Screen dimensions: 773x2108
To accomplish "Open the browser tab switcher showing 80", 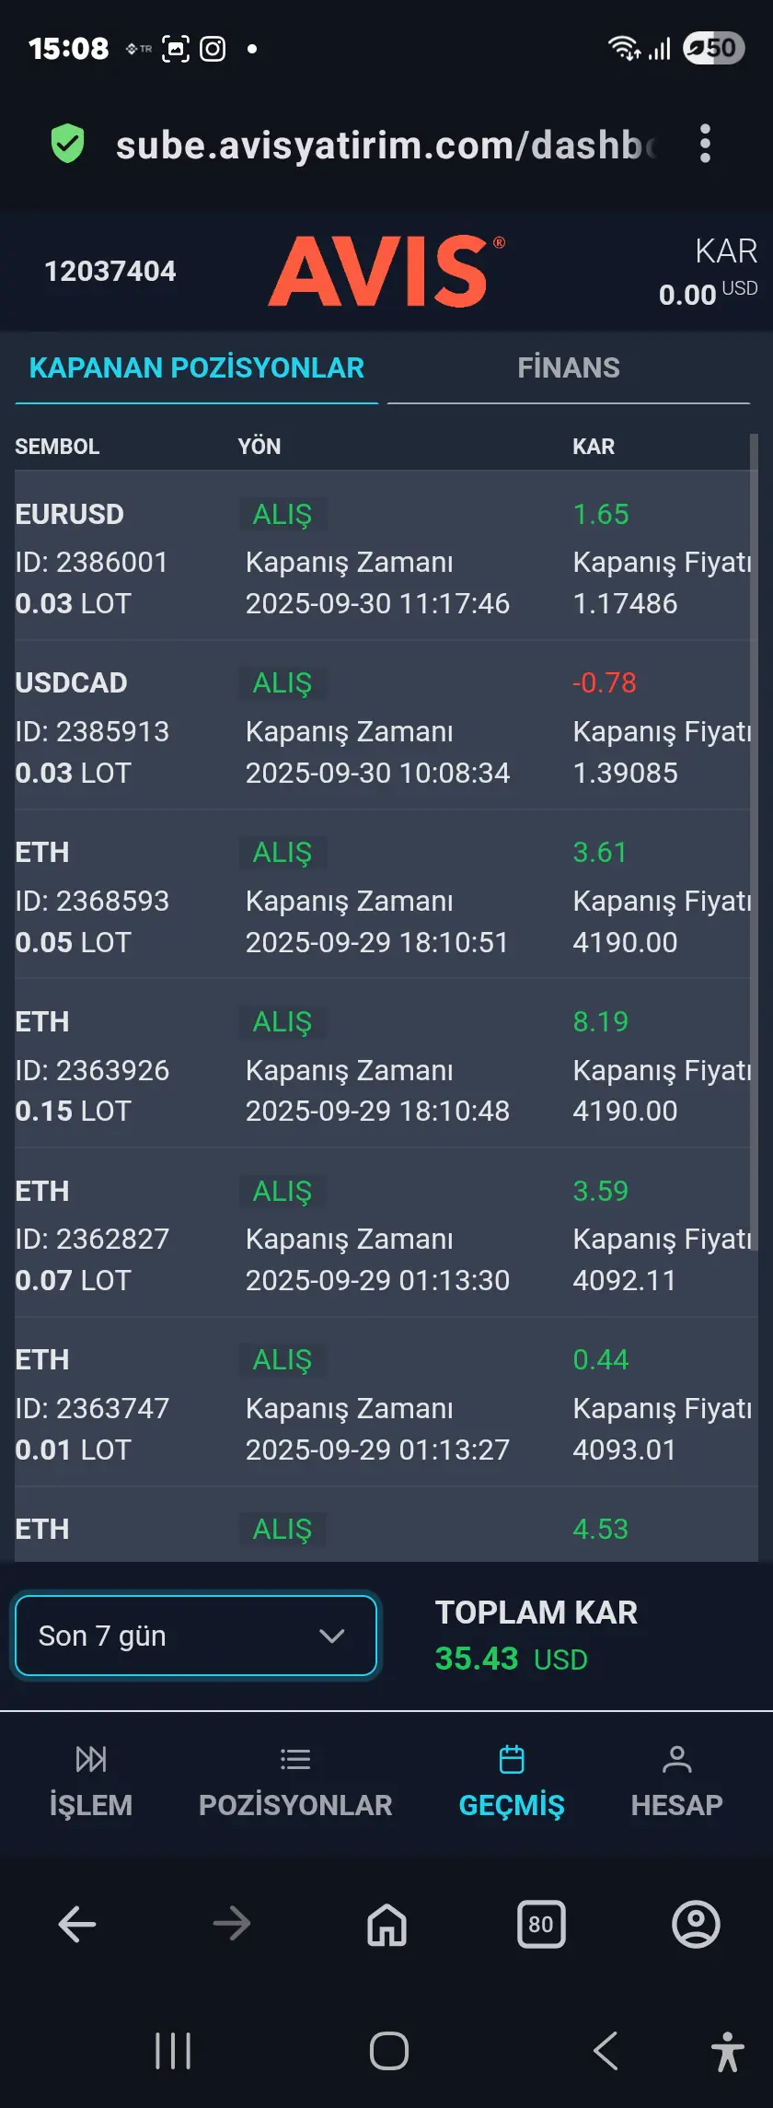I will [541, 1924].
